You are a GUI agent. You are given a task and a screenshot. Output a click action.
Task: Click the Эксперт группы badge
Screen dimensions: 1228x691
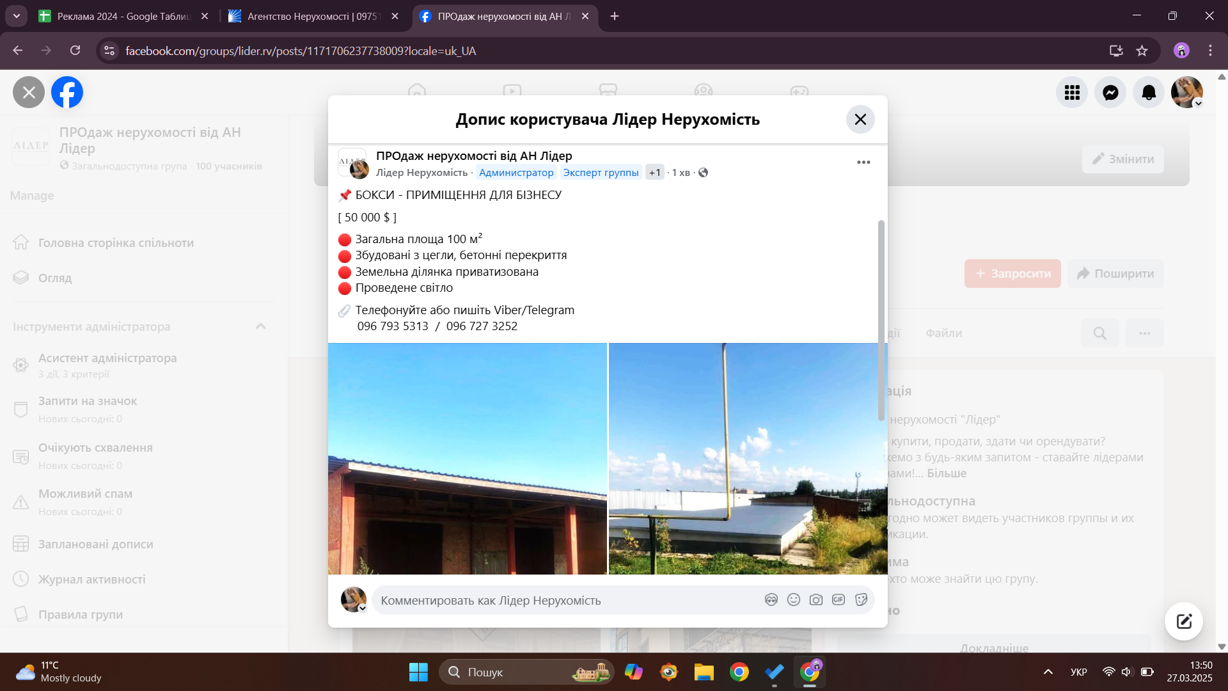[601, 173]
